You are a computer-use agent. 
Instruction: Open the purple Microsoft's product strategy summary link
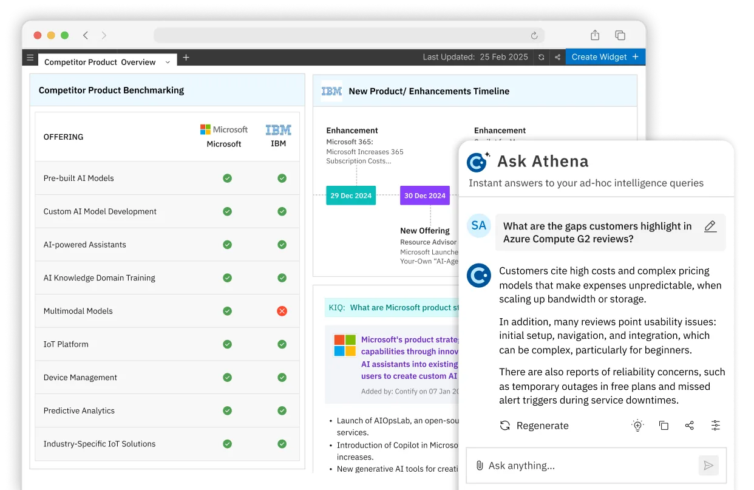[410, 358]
